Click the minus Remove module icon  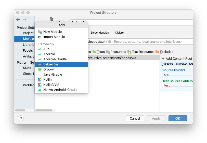[x=45, y=19]
